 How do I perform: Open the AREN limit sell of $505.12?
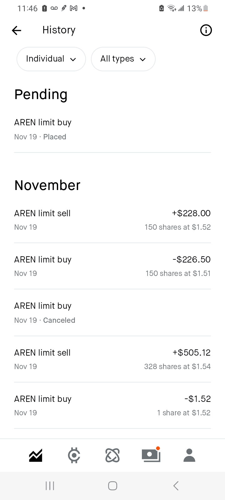(112, 359)
